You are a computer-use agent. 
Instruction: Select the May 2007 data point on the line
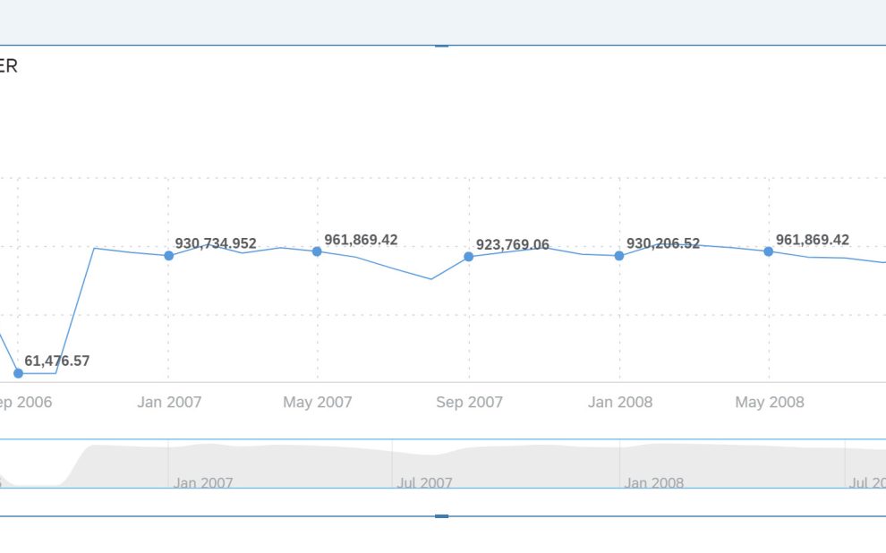tap(317, 251)
